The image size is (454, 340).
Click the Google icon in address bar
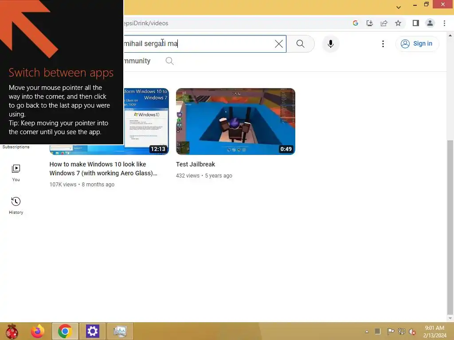[356, 23]
